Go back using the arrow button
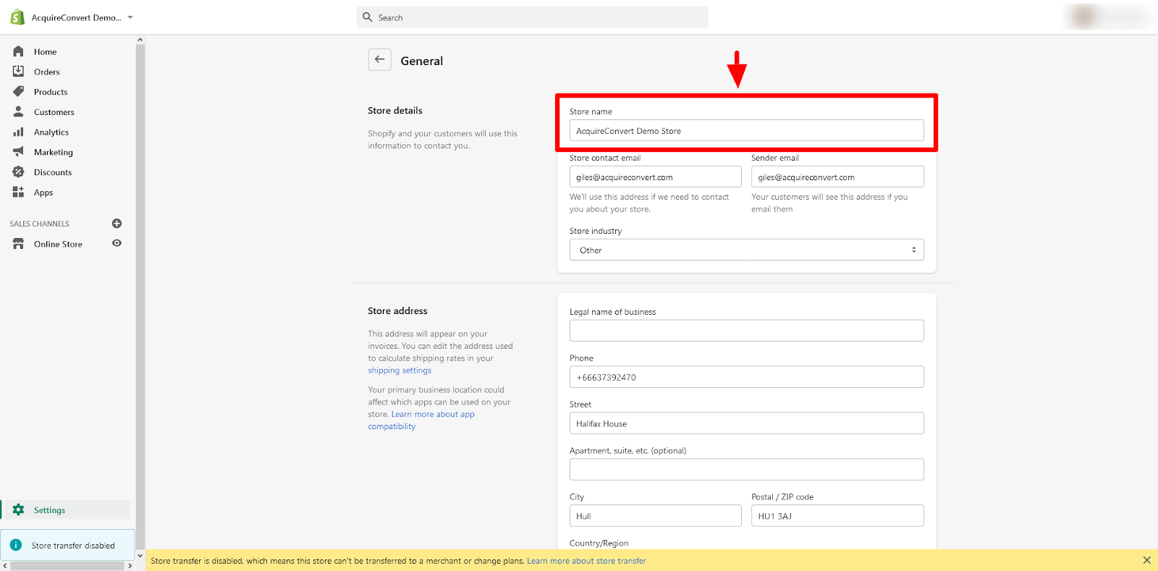 (379, 60)
